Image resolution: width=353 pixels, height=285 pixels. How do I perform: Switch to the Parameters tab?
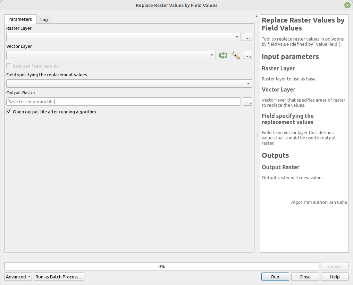(20, 19)
